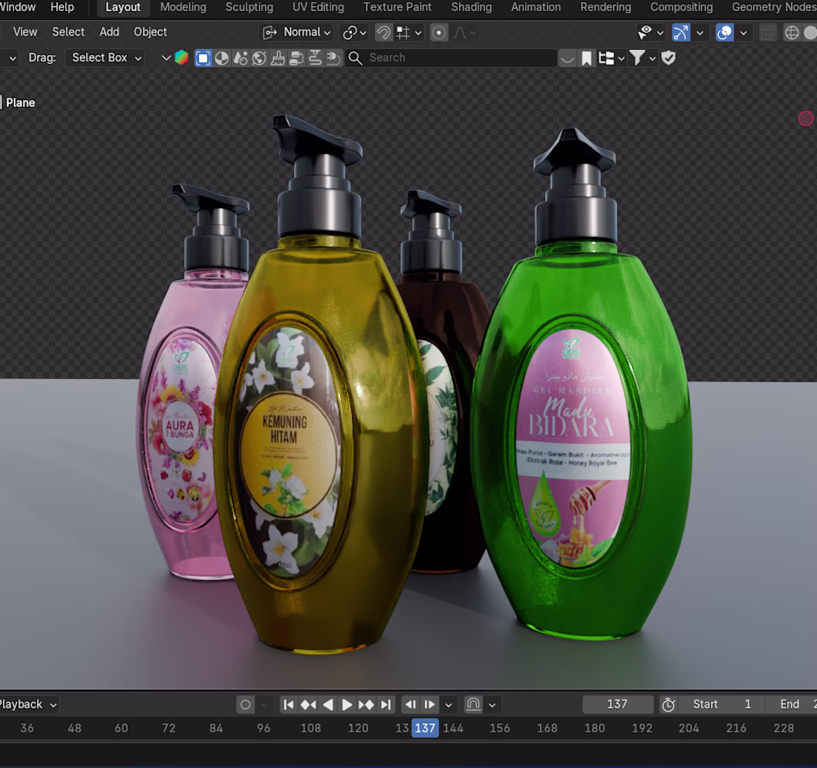The width and height of the screenshot is (817, 768).
Task: Jump to next keyframe
Action: pyautogui.click(x=366, y=705)
